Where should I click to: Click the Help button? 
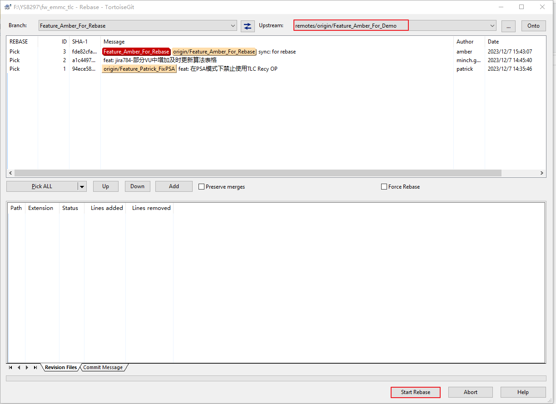click(523, 392)
